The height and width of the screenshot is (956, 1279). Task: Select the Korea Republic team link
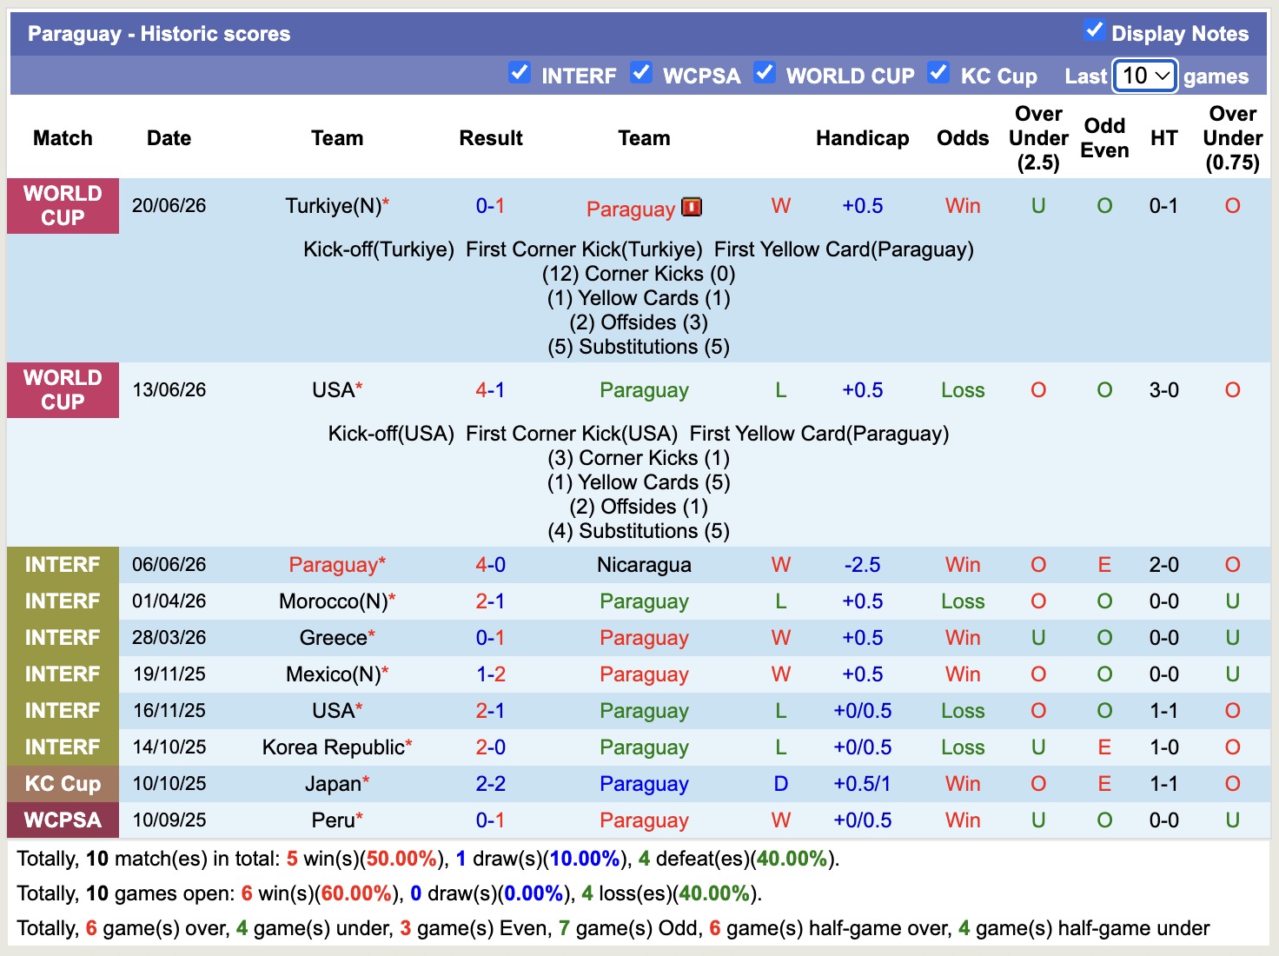(x=334, y=747)
